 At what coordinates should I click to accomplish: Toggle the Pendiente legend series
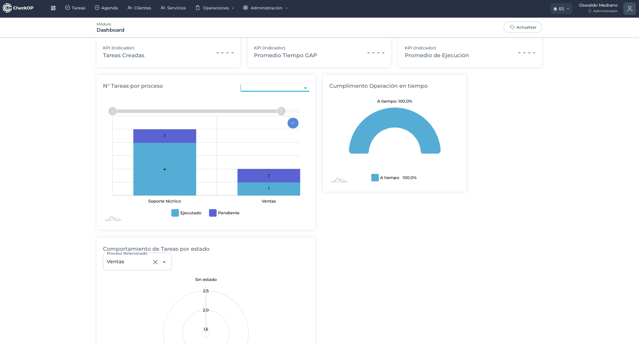pos(224,213)
